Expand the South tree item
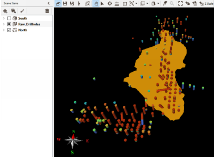Screen dimensions: 214x157 tap(4, 18)
